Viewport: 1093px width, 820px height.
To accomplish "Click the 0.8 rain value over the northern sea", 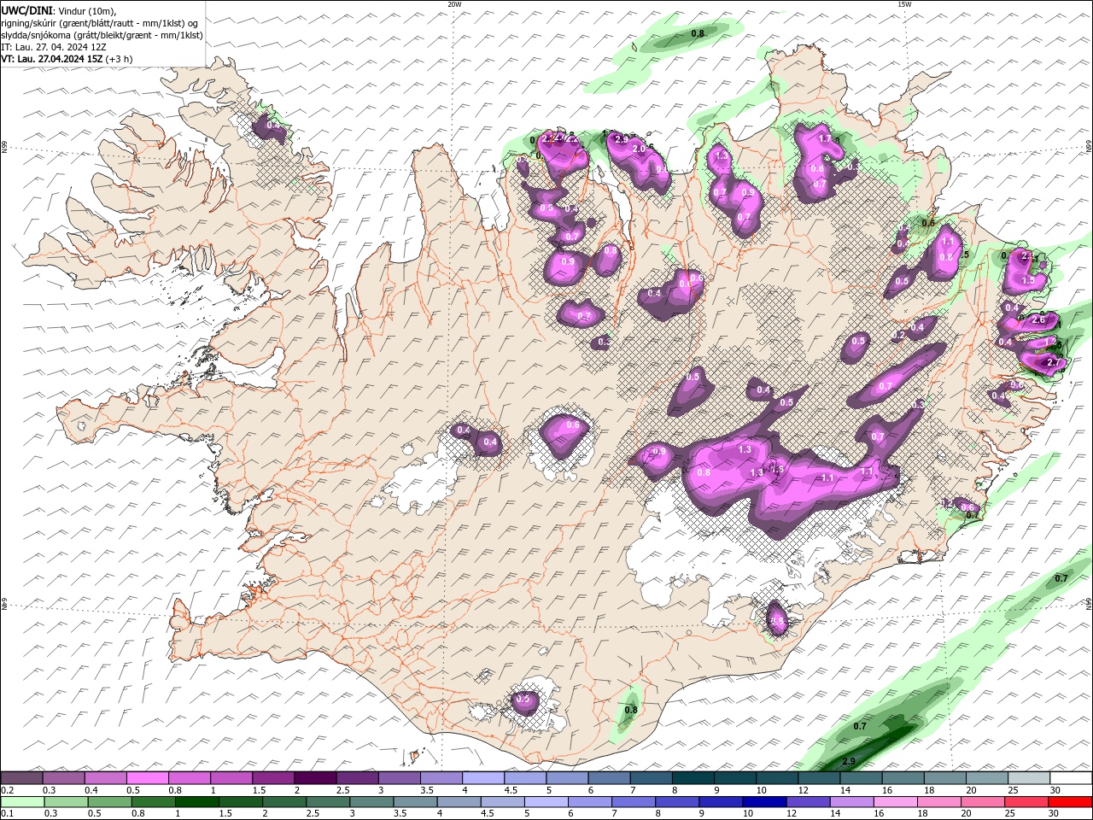I will (698, 33).
